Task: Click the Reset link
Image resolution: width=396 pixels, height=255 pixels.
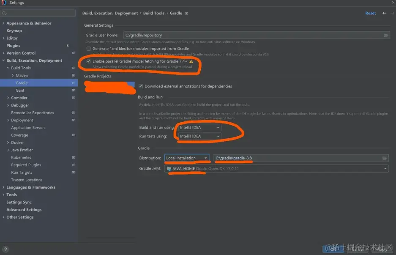Action: (x=371, y=13)
